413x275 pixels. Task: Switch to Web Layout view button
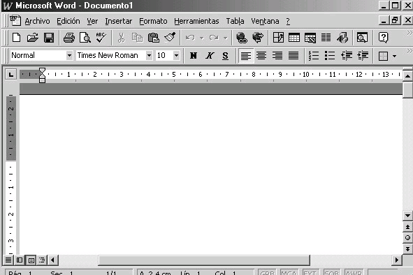[x=20, y=260]
